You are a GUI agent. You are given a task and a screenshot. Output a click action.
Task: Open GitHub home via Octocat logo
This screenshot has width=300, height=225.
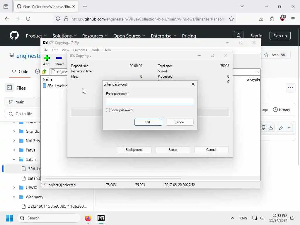[x=14, y=35]
